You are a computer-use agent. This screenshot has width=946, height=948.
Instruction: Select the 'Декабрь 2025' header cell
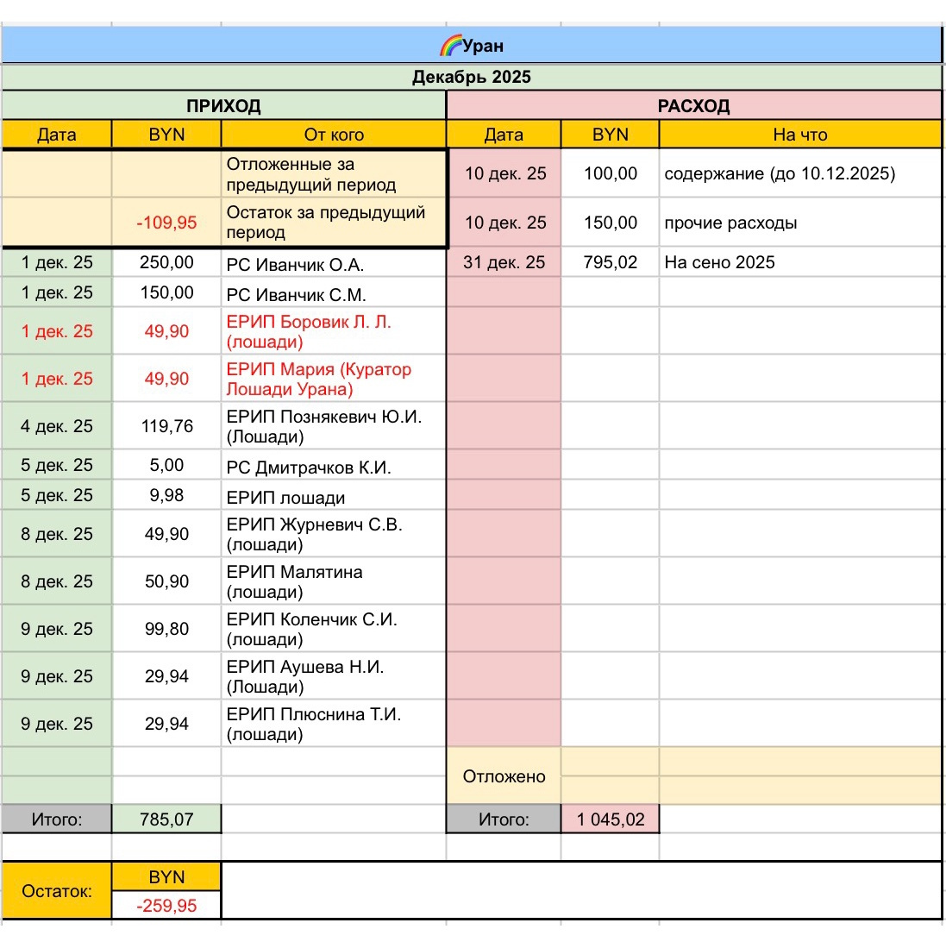472,77
